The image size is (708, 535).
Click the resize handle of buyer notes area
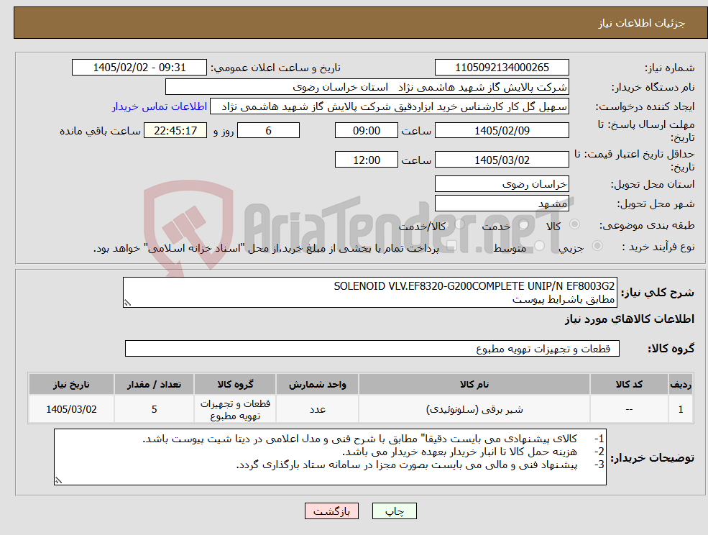(58, 481)
